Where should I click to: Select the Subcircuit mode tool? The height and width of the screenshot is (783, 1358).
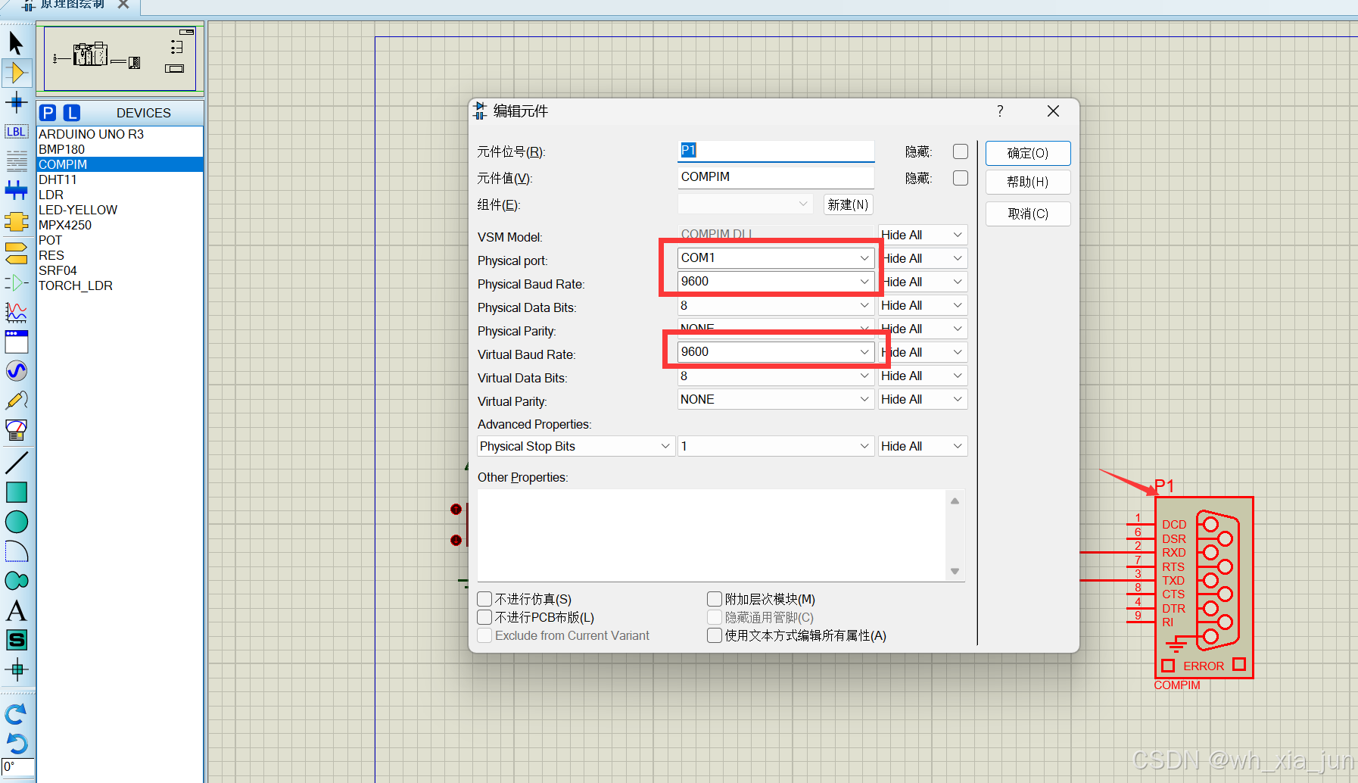coord(16,222)
